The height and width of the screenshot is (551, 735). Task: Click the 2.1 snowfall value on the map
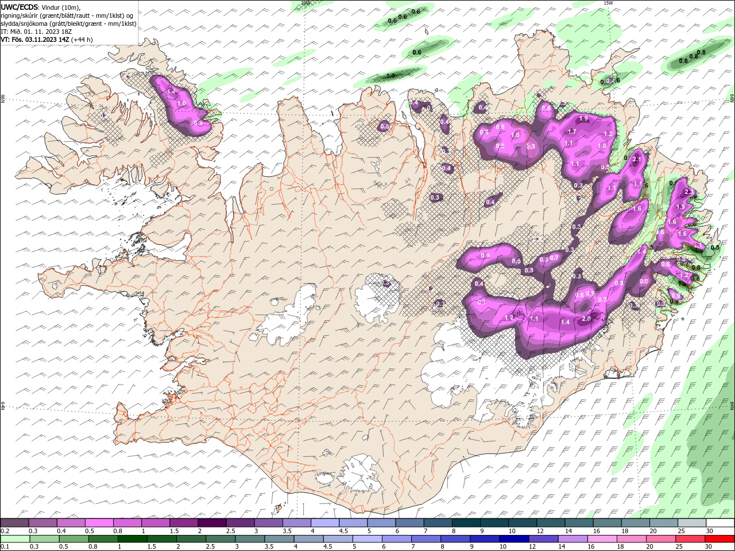point(636,160)
